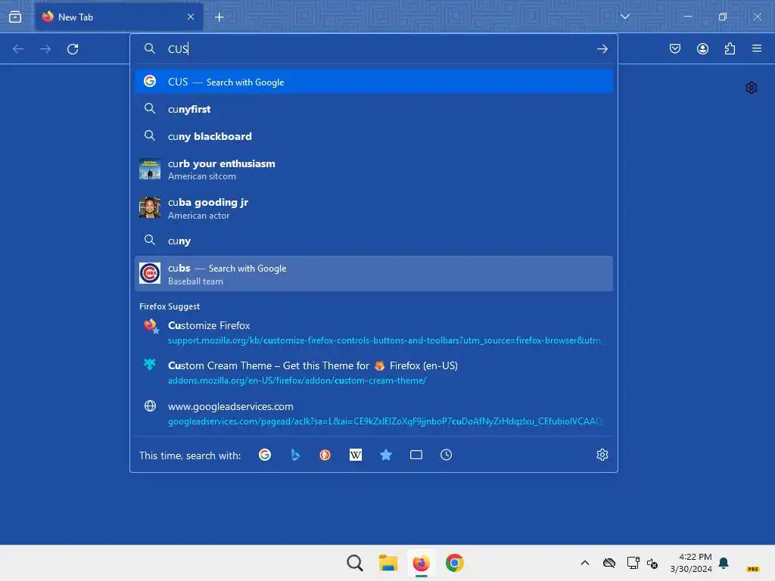This screenshot has height=581, width=775.
Task: Click the Cubs logo thumbnail
Action: click(150, 273)
